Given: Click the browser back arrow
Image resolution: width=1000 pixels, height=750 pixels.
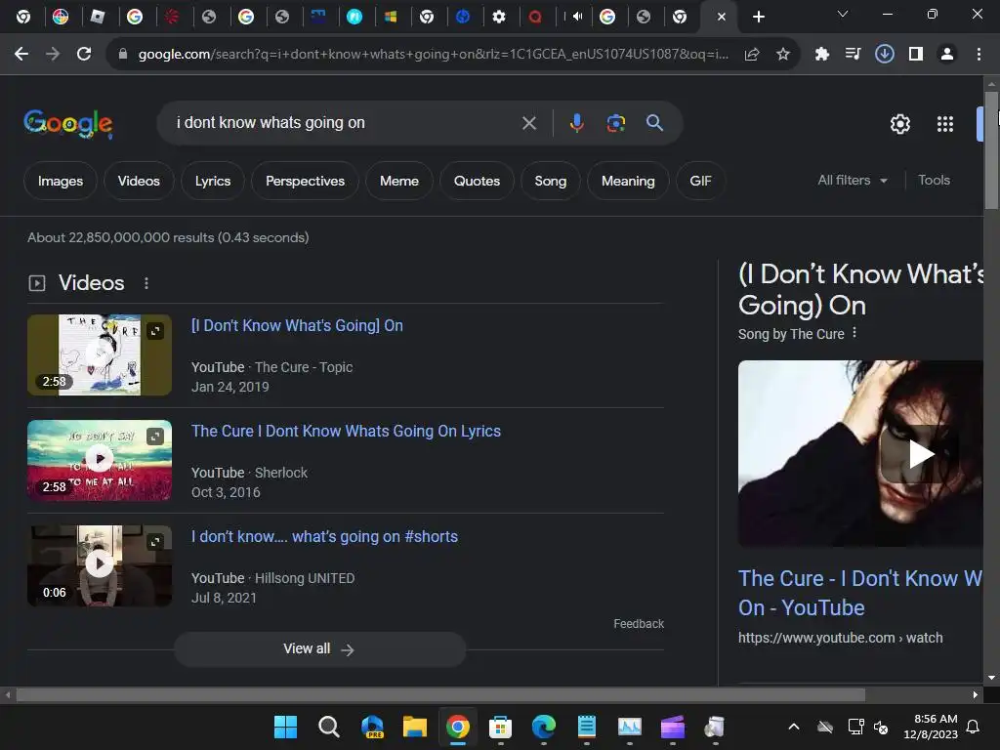Looking at the screenshot, I should 21,55.
